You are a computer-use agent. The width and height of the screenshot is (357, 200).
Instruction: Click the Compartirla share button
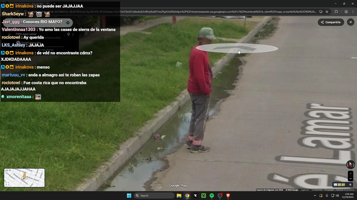point(331,22)
